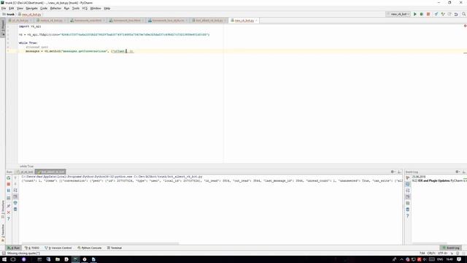Pin the Run tab
467x263 pixels.
coord(8,206)
